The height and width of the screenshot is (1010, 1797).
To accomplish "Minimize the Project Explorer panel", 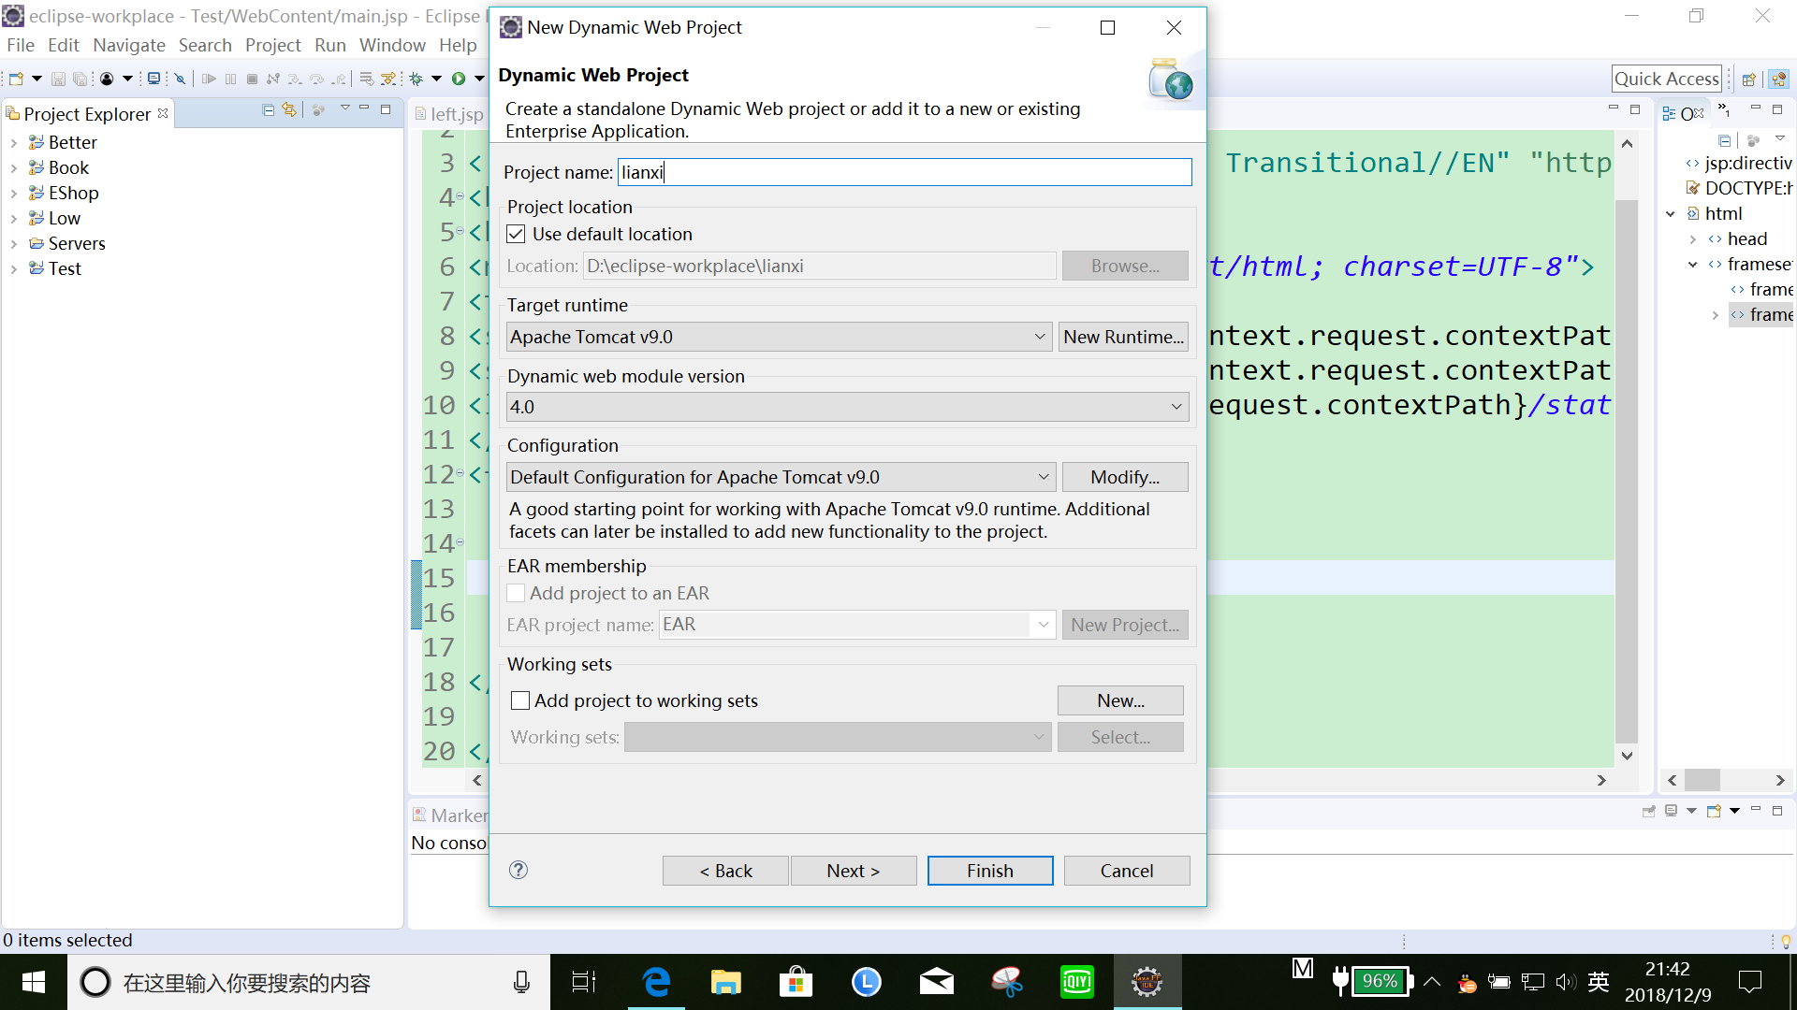I will [364, 108].
